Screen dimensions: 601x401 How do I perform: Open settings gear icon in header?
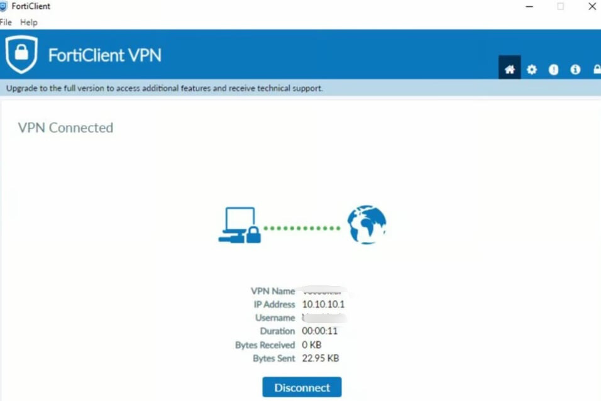point(532,69)
